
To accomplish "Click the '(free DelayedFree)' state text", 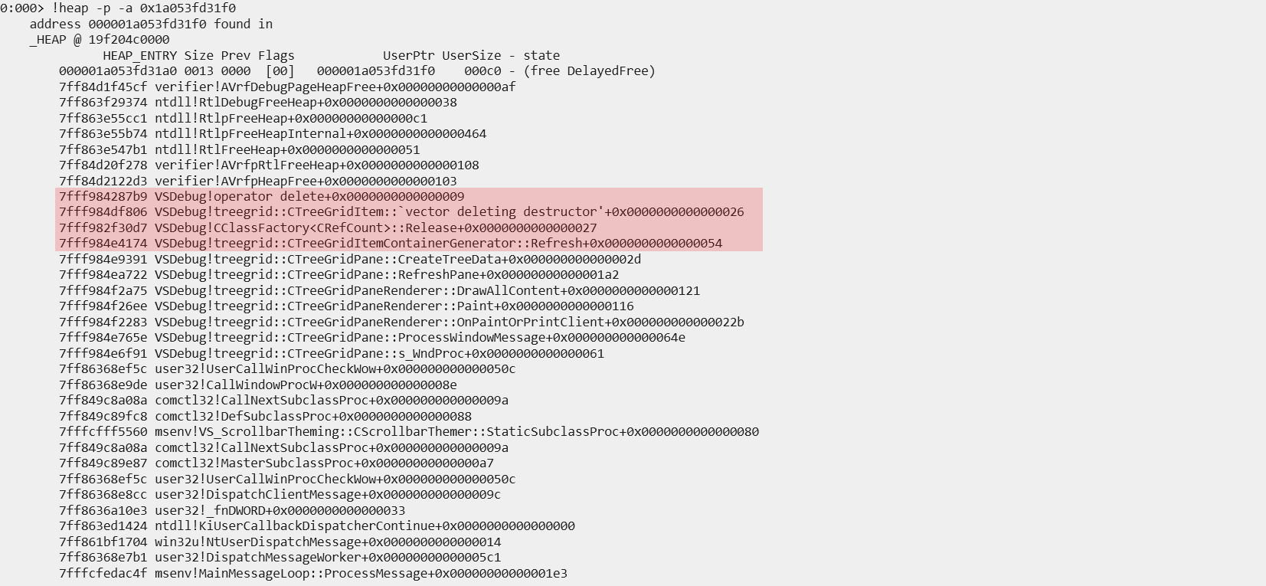I will coord(590,71).
